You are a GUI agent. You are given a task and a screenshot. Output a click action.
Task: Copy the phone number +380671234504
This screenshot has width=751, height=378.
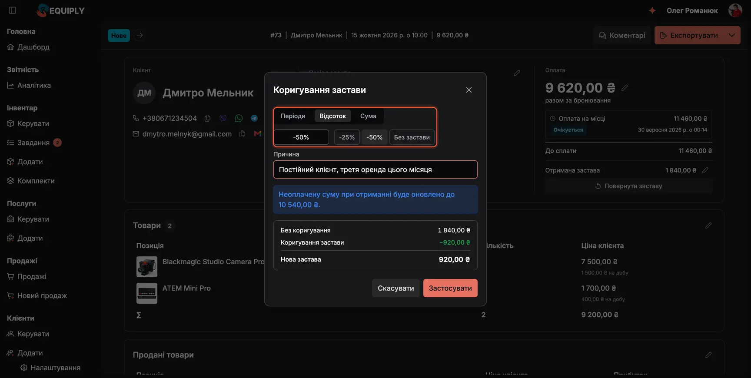[208, 118]
